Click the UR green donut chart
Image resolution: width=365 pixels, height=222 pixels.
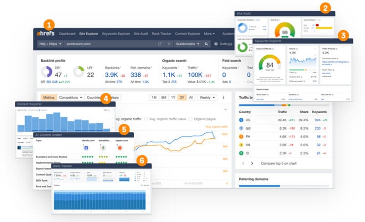[78, 72]
